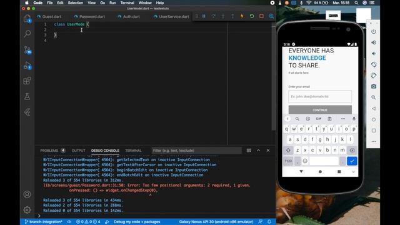Open the Run menu
The height and width of the screenshot is (225, 400).
click(x=112, y=2)
